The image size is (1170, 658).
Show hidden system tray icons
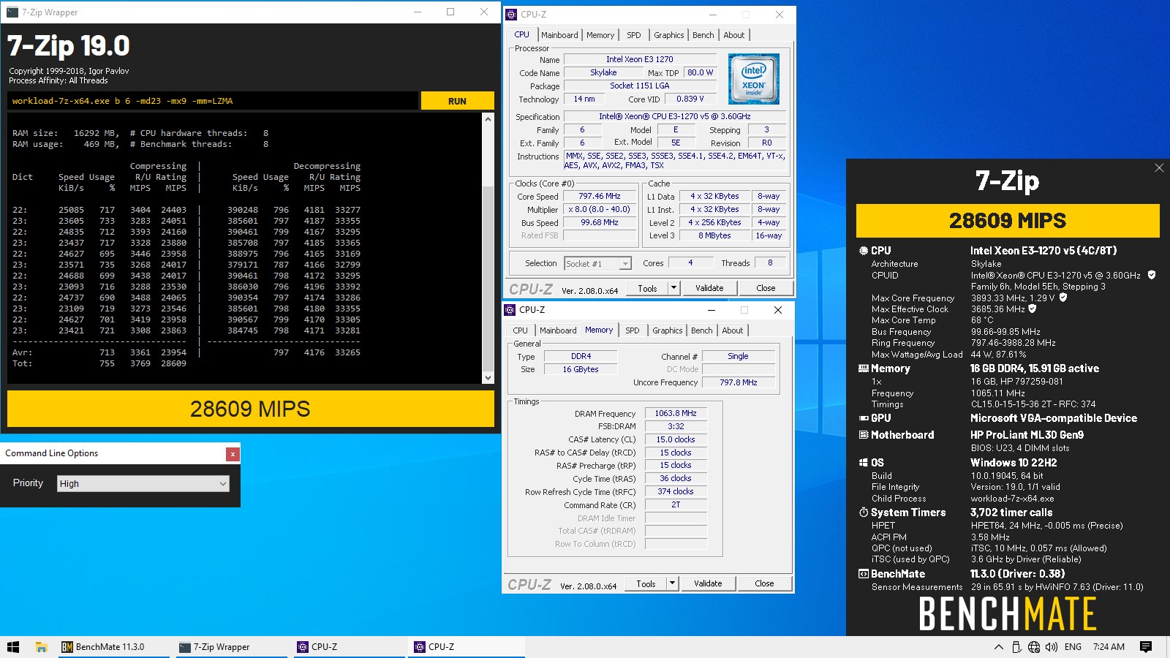click(998, 647)
